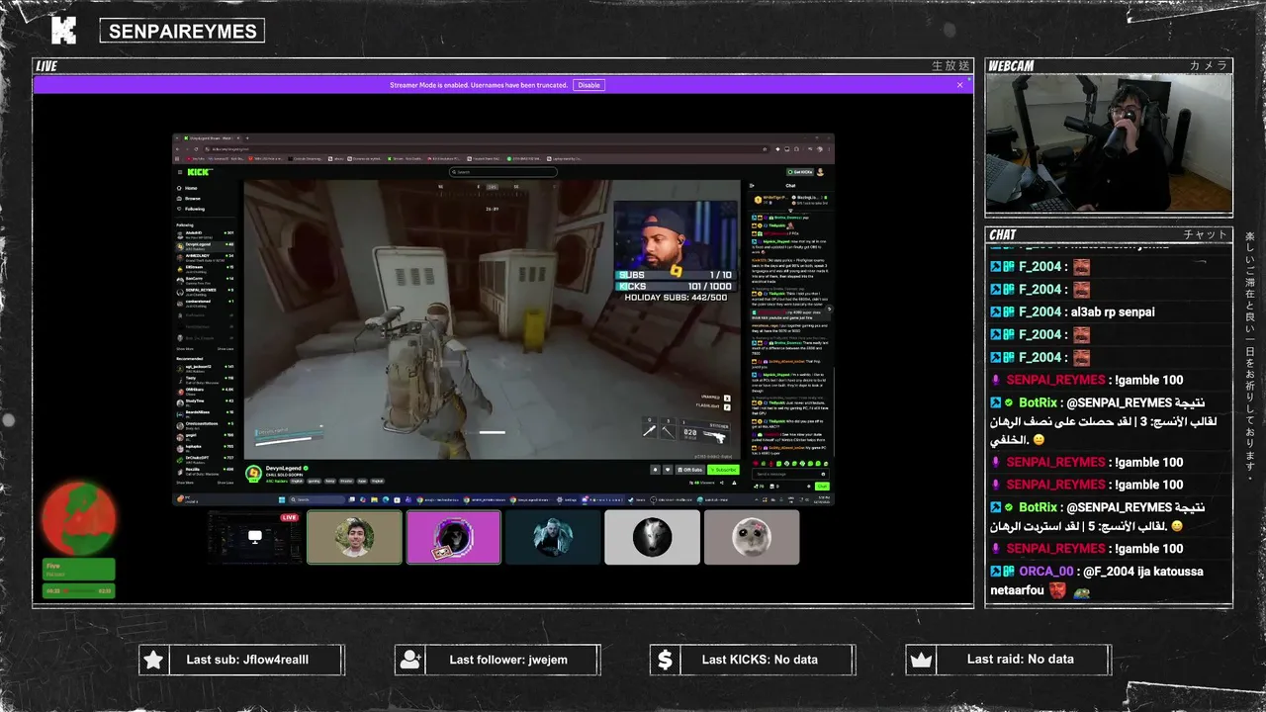Click the Gift Subs button
This screenshot has height=712, width=1266.
689,470
